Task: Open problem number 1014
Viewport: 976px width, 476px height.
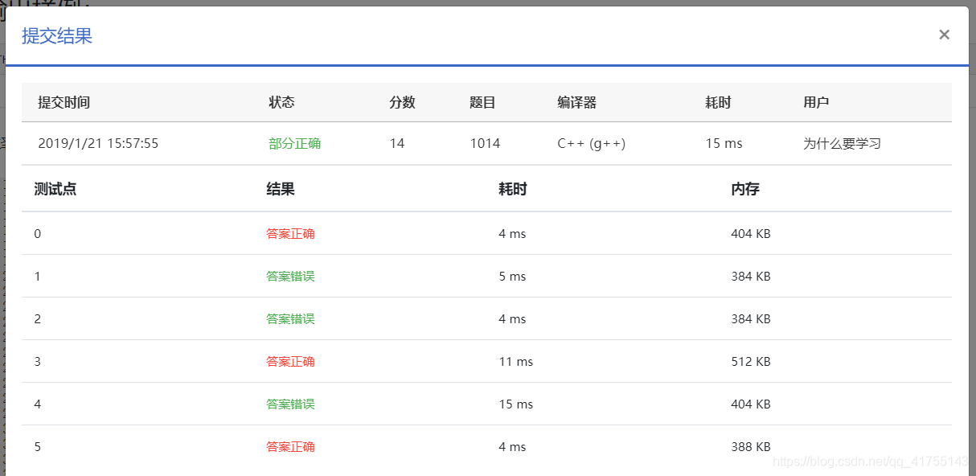Action: 485,144
